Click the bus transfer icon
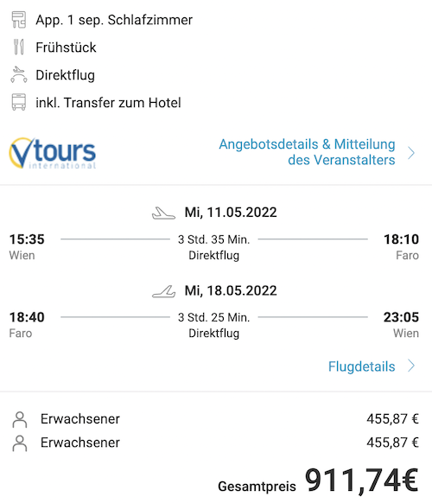 coord(19,102)
